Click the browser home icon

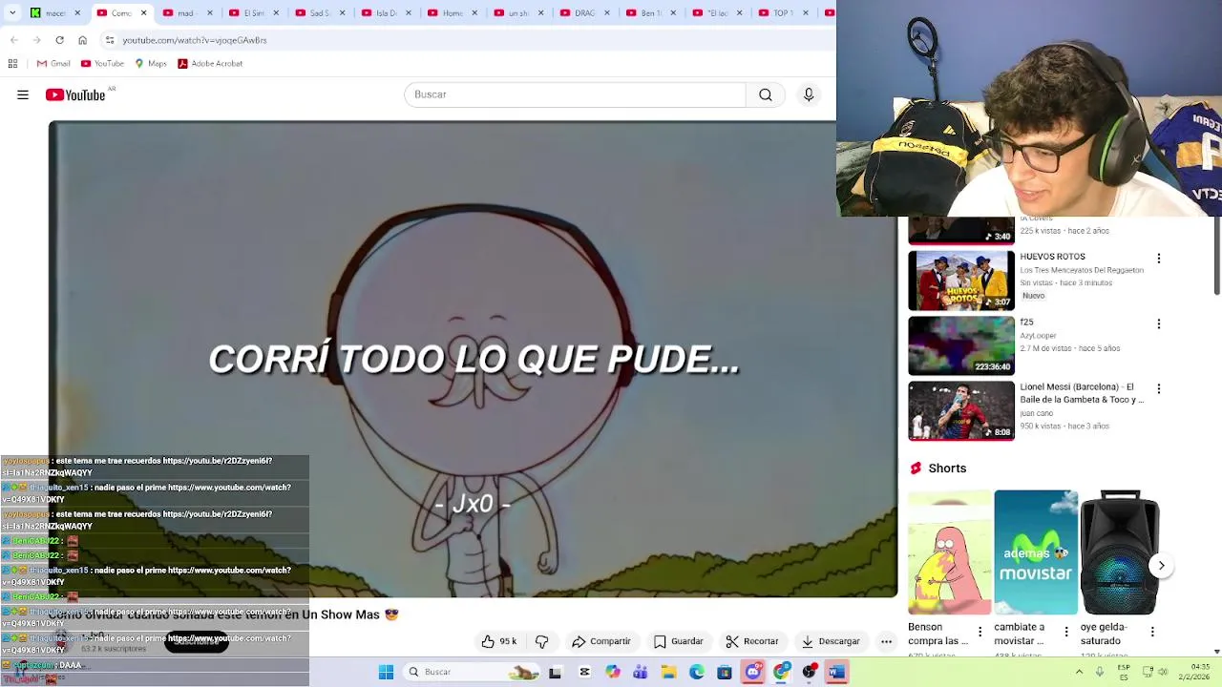(x=82, y=40)
